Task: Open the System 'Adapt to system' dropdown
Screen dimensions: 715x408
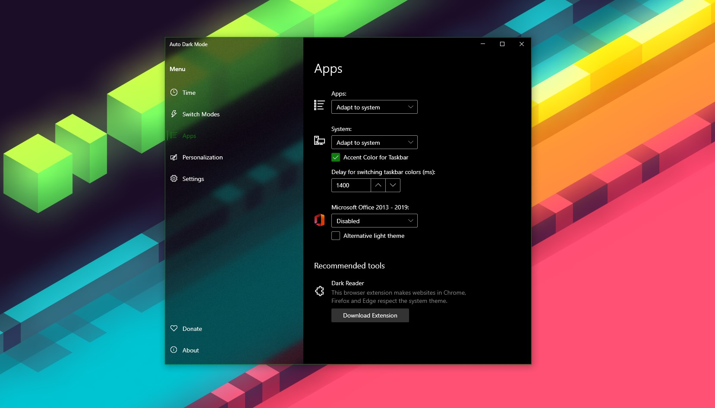Action: (374, 142)
